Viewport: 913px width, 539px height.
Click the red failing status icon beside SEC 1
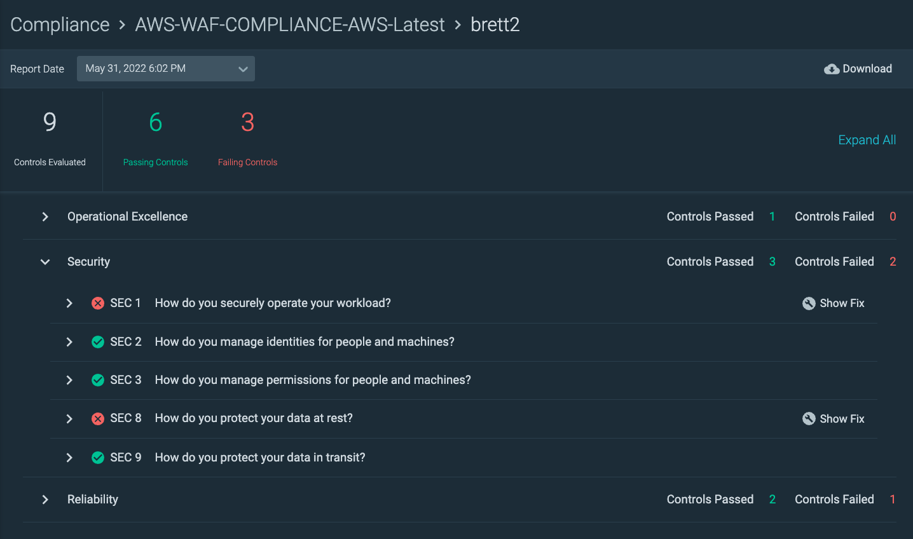click(x=97, y=303)
